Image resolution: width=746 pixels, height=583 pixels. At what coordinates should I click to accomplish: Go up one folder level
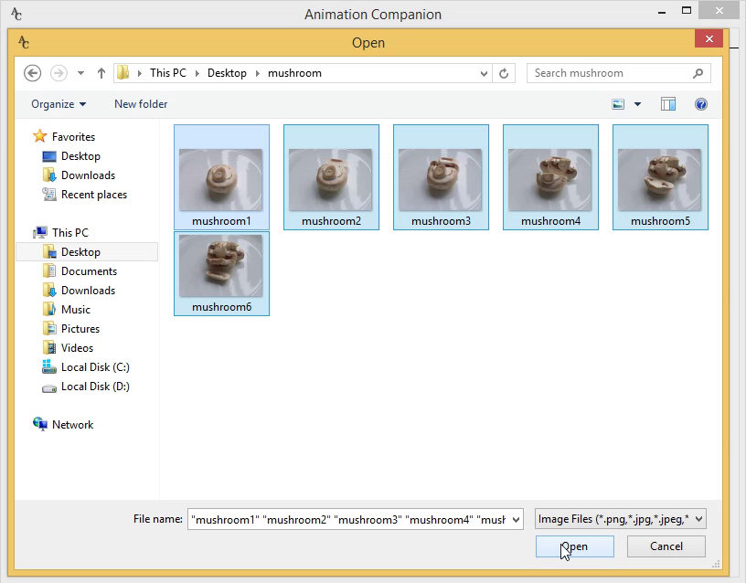point(101,73)
